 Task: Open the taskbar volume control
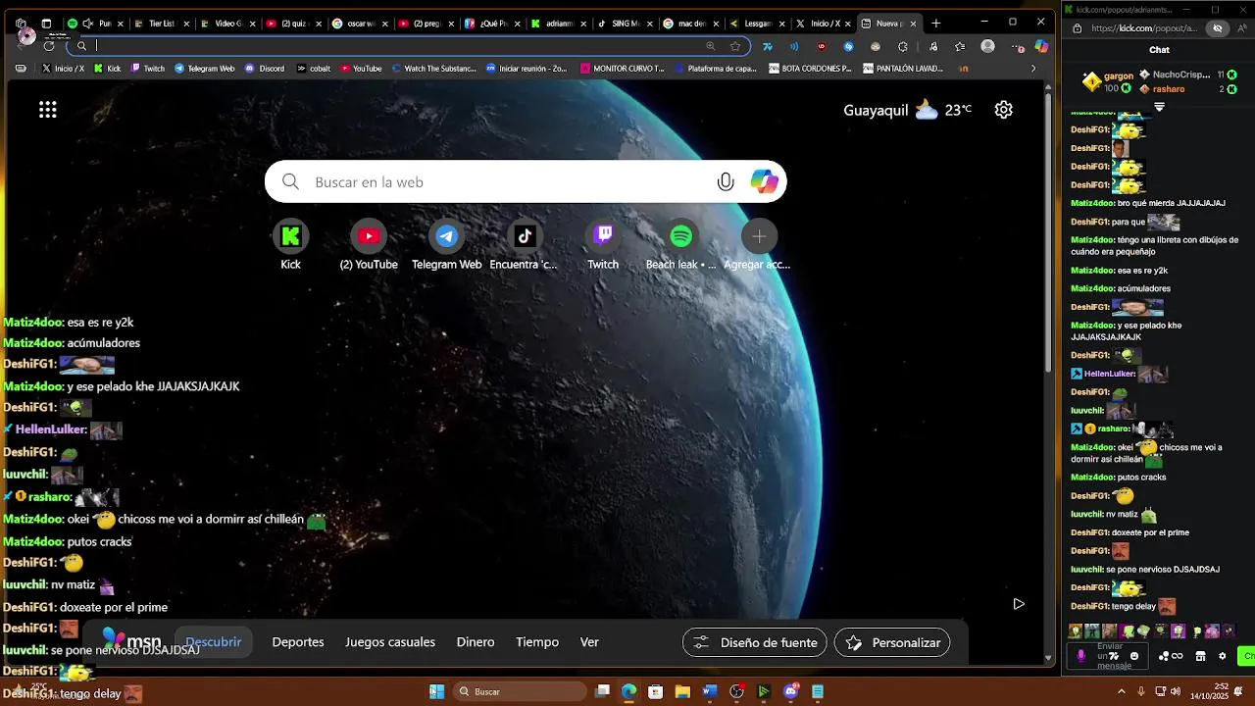pyautogui.click(x=1177, y=691)
